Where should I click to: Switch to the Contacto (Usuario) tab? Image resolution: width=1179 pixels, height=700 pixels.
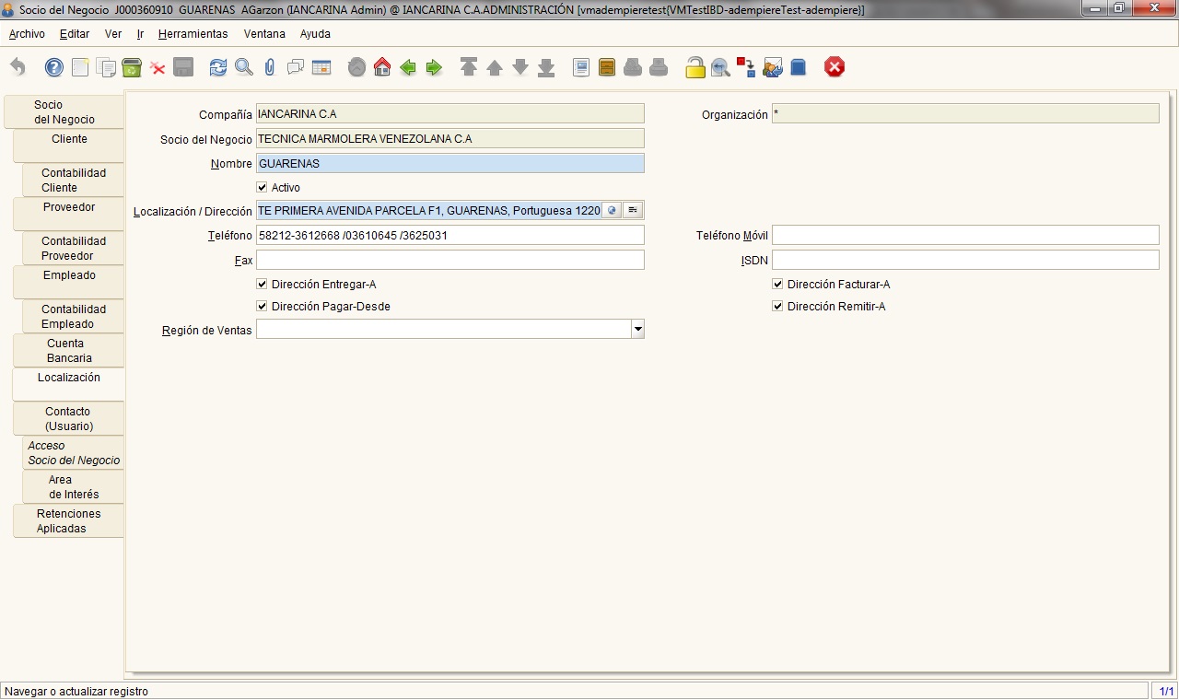click(x=69, y=418)
